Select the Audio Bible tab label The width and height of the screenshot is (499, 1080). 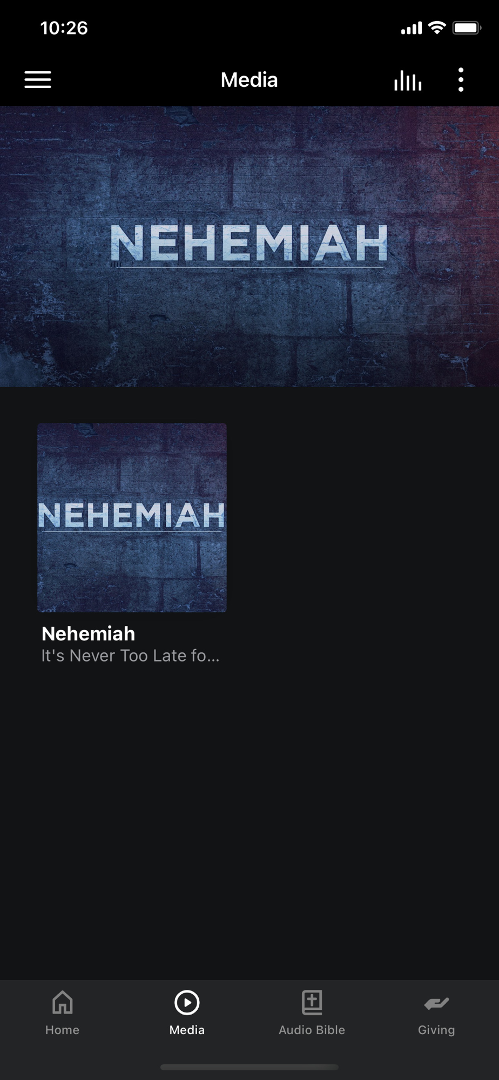pyautogui.click(x=312, y=1030)
